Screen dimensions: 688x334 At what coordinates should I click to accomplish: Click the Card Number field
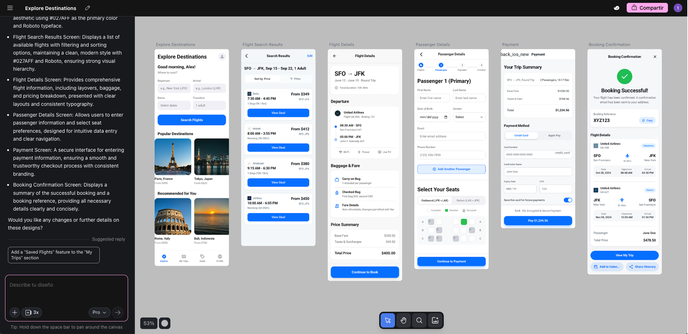(x=538, y=154)
